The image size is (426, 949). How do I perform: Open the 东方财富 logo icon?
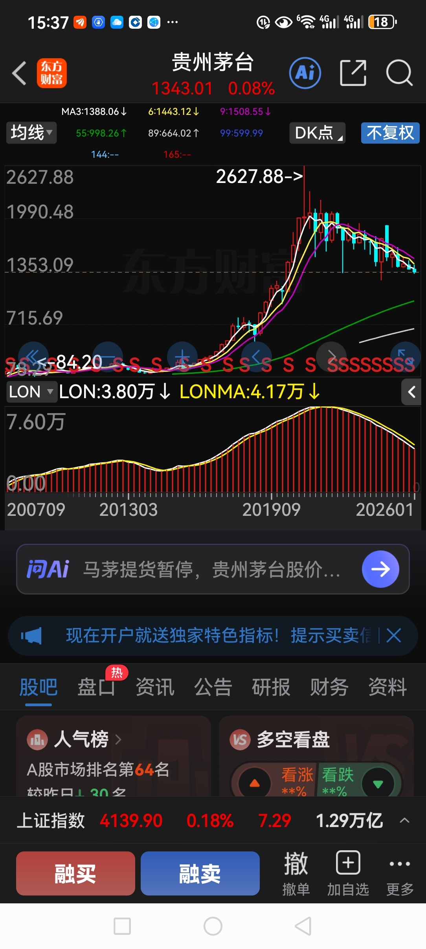52,73
